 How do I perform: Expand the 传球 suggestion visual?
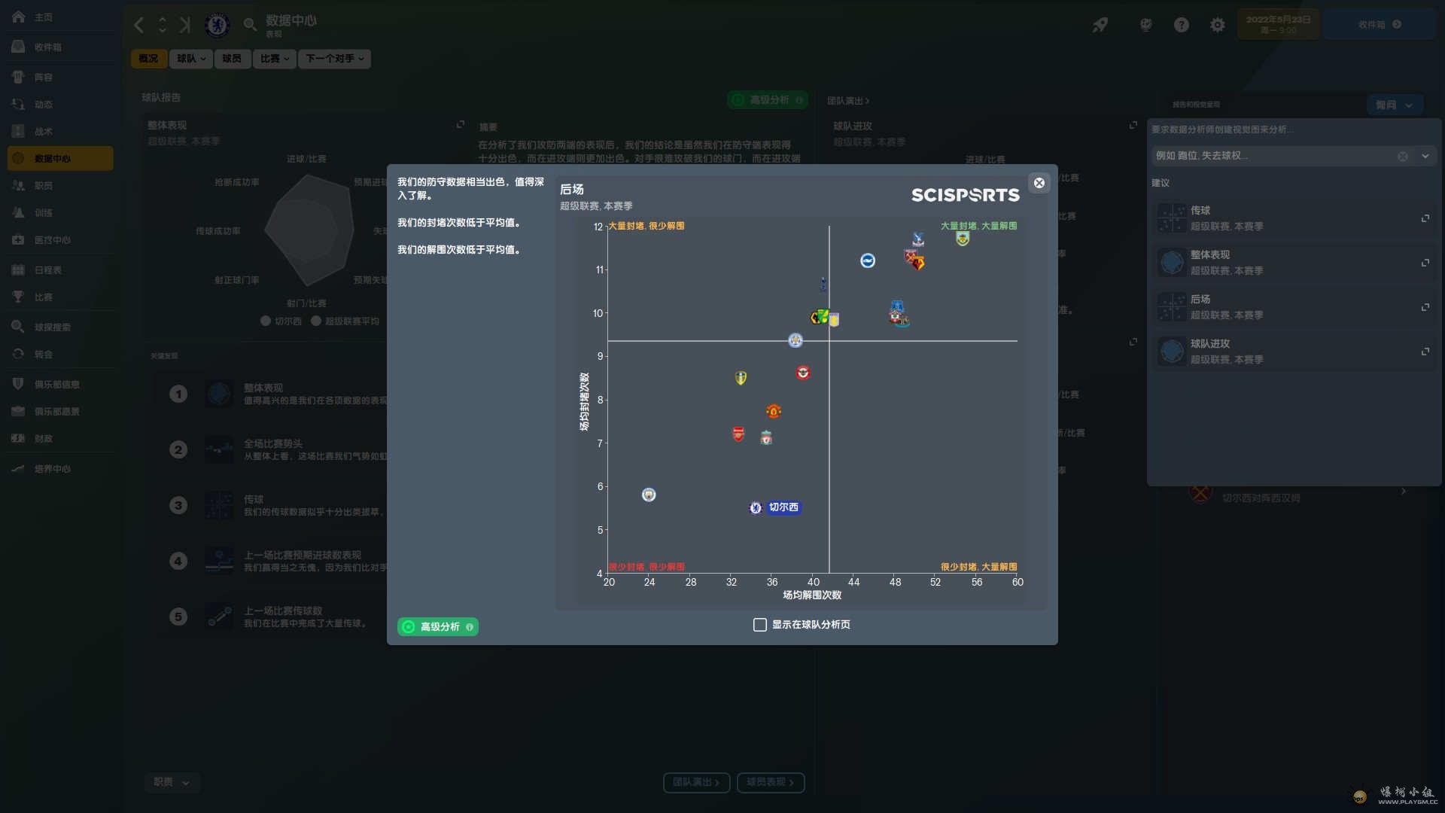[x=1425, y=218]
